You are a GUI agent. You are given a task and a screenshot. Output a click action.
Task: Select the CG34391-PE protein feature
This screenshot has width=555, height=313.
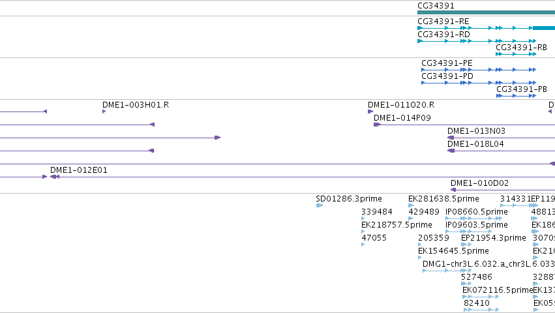click(x=479, y=70)
